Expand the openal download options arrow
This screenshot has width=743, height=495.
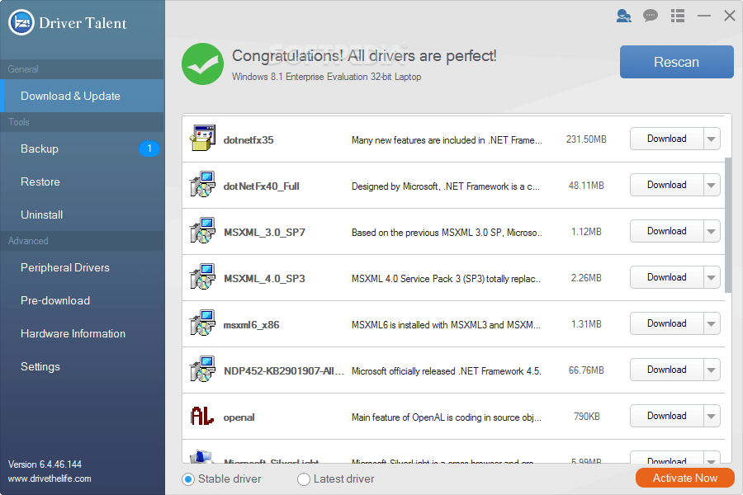(712, 416)
